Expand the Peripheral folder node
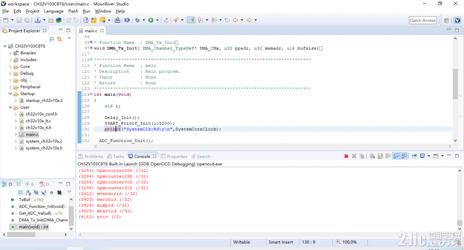Screen dimensions: 464x250 (x=10, y=87)
